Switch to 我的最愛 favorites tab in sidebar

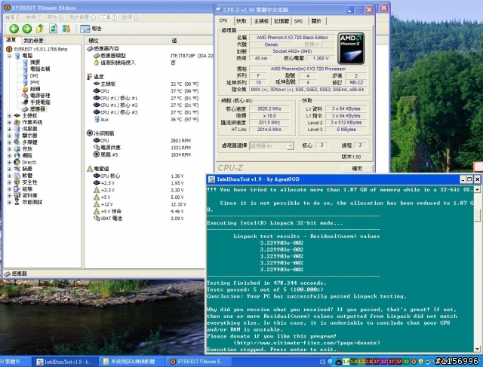point(33,40)
